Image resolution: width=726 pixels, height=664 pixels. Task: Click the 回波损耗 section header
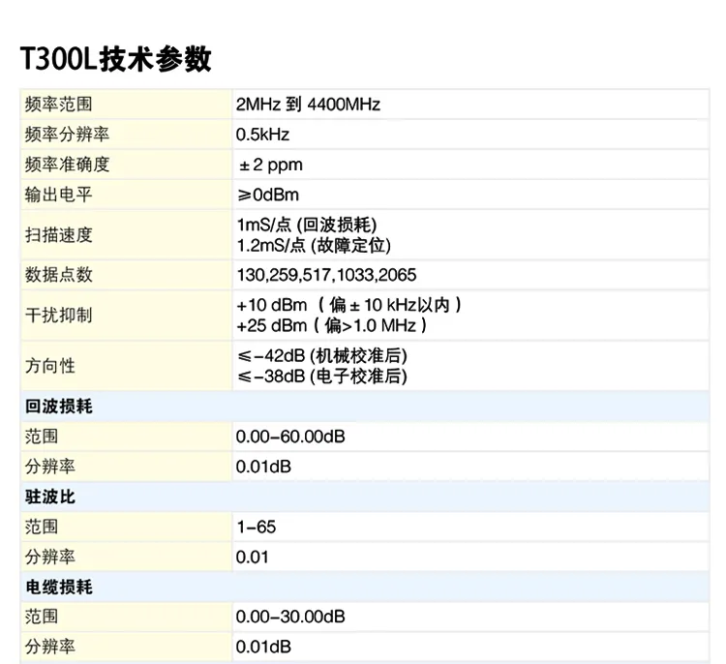(58, 407)
